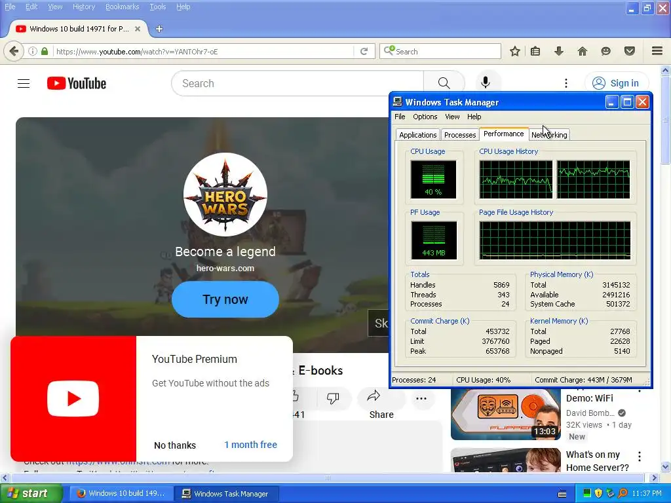Click the horizontal scrollbar right arrow
Viewport: 671px width, 503px height.
coord(655,477)
